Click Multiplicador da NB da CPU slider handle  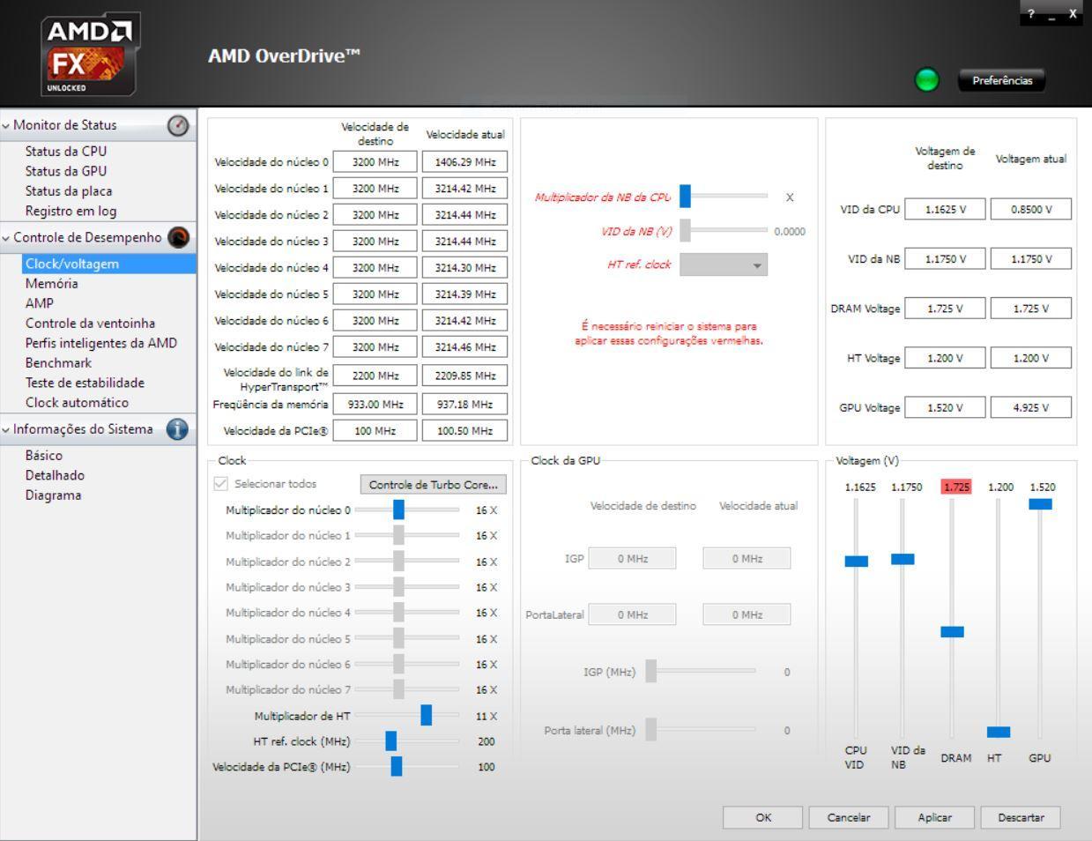685,197
